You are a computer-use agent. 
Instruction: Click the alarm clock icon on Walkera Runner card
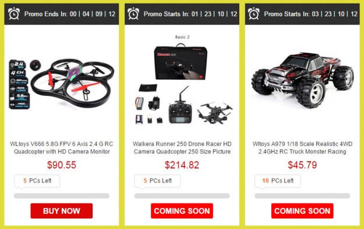[133, 14]
